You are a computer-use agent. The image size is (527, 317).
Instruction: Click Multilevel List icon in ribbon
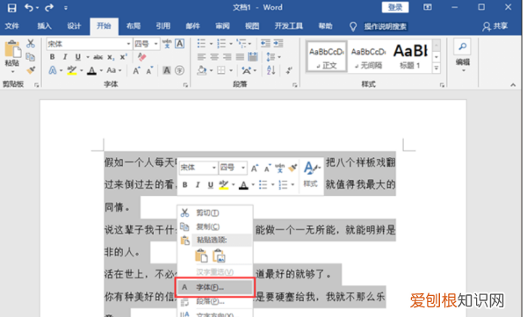click(x=242, y=43)
